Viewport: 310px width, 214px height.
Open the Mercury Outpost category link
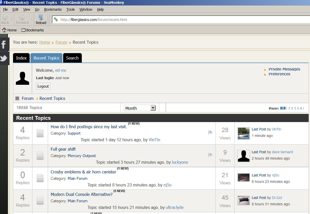[x=82, y=156]
